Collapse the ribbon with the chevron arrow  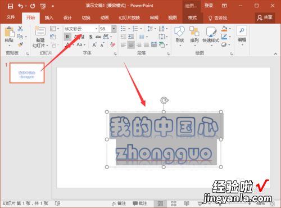[x=275, y=54]
